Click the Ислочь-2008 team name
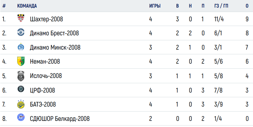 pyautogui.click(x=46, y=76)
